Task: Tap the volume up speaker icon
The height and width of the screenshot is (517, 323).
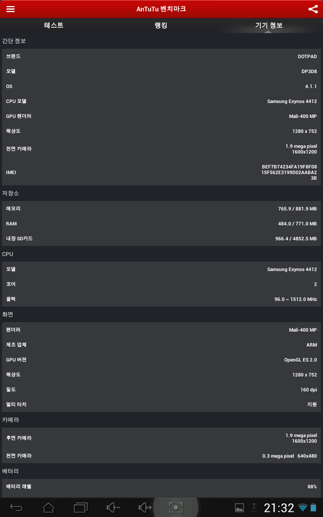Action: [145, 508]
